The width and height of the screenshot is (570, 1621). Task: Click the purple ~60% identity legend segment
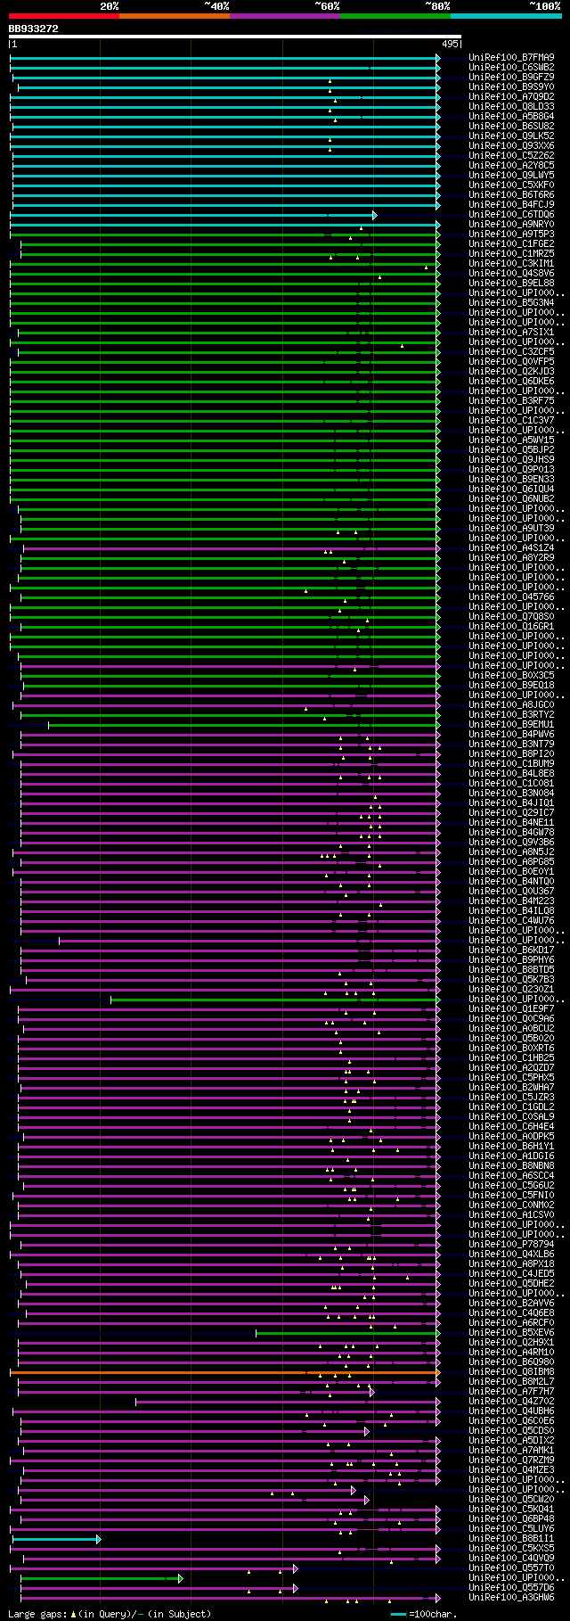[x=285, y=16]
